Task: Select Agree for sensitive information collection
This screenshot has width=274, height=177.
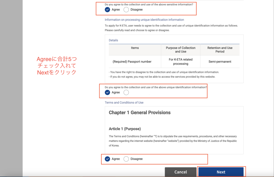Action: pyautogui.click(x=108, y=10)
